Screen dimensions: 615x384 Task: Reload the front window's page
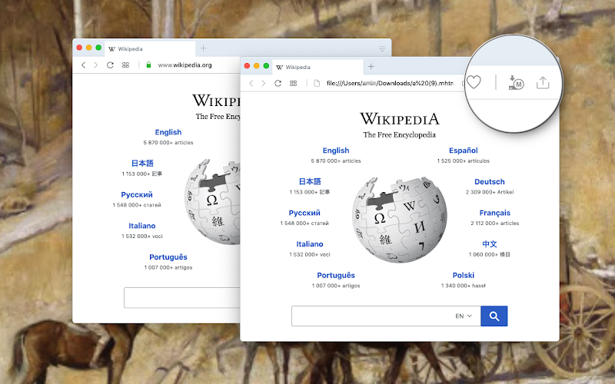point(278,83)
